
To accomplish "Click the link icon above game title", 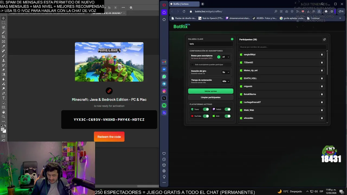I will tap(109, 91).
